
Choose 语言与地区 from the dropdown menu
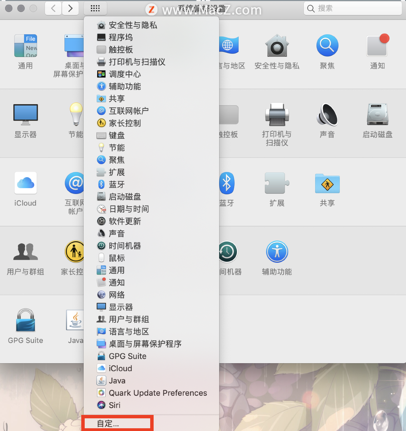pos(151,332)
